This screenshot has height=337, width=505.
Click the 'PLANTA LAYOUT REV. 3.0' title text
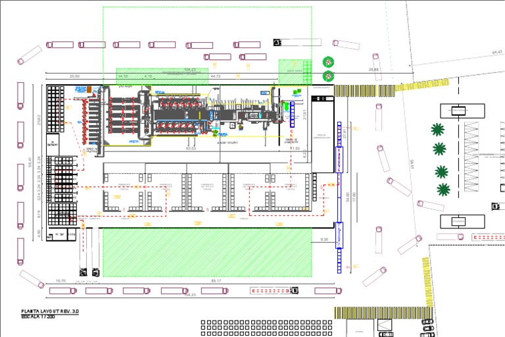point(50,311)
